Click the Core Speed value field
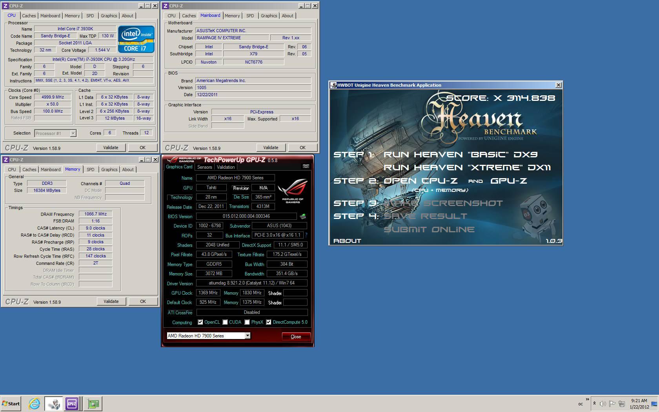 coord(53,97)
